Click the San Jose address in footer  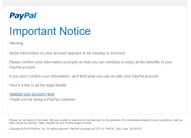click(x=119, y=129)
